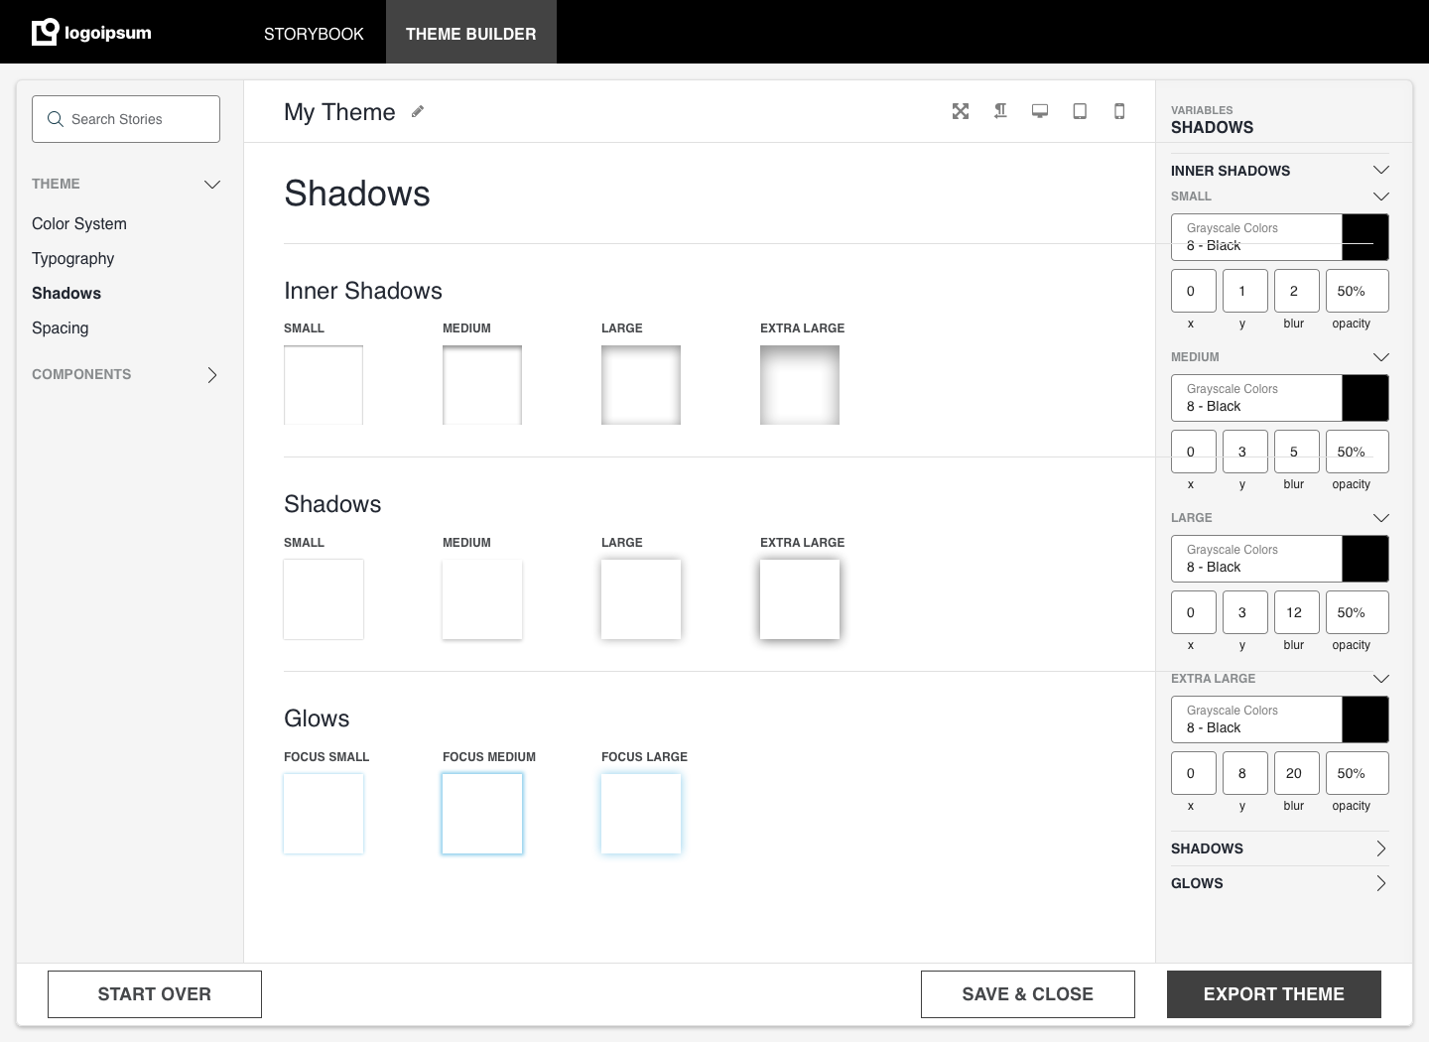Click the SAVE & CLOSE button
Screen dimensions: 1429x1042
[x=1027, y=993]
